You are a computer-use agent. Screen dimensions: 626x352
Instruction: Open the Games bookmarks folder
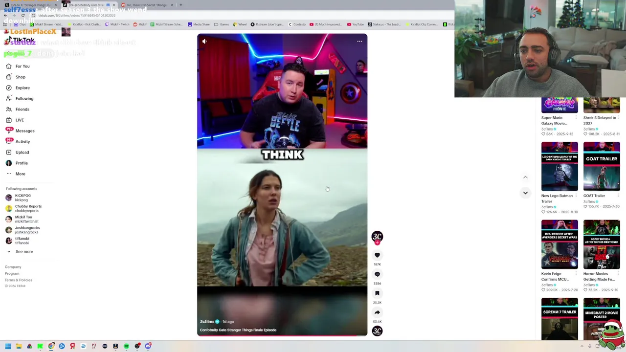222,24
